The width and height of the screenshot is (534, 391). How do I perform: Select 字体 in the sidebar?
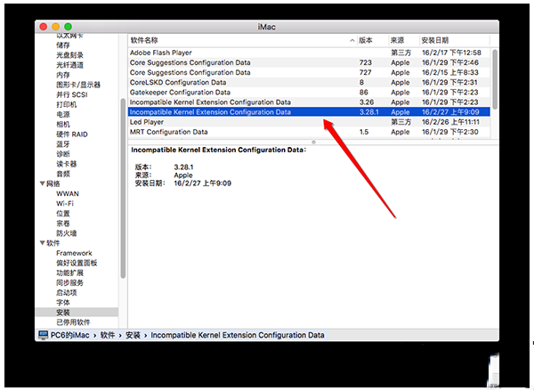(63, 302)
